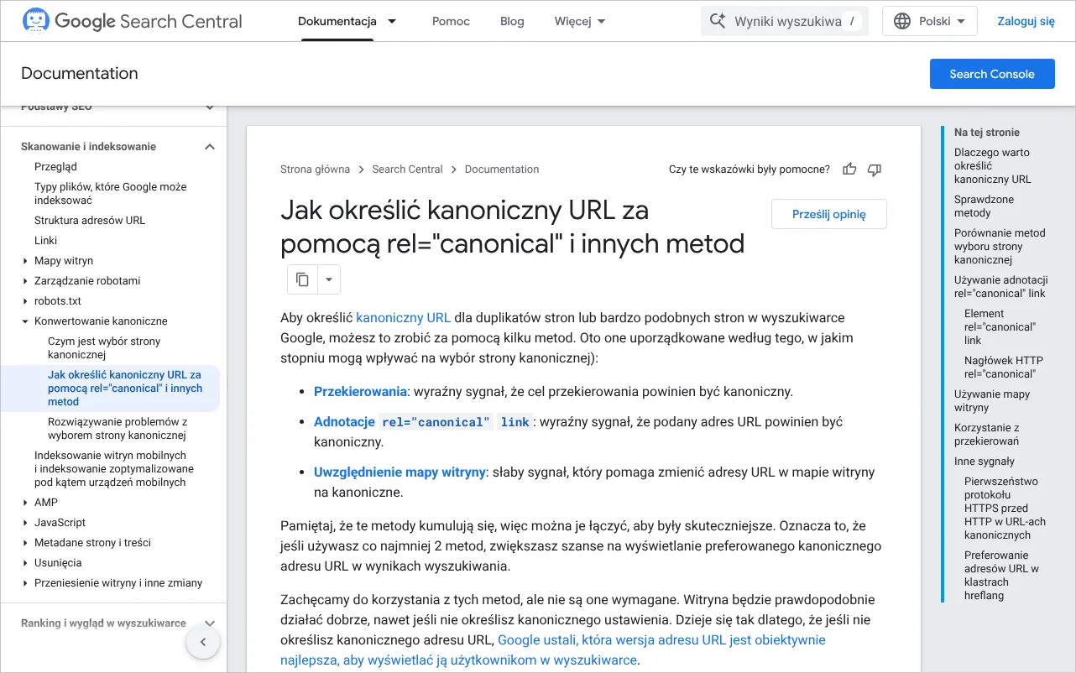Image resolution: width=1076 pixels, height=673 pixels.
Task: Open Przegląd in the sidebar
Action: pos(55,167)
